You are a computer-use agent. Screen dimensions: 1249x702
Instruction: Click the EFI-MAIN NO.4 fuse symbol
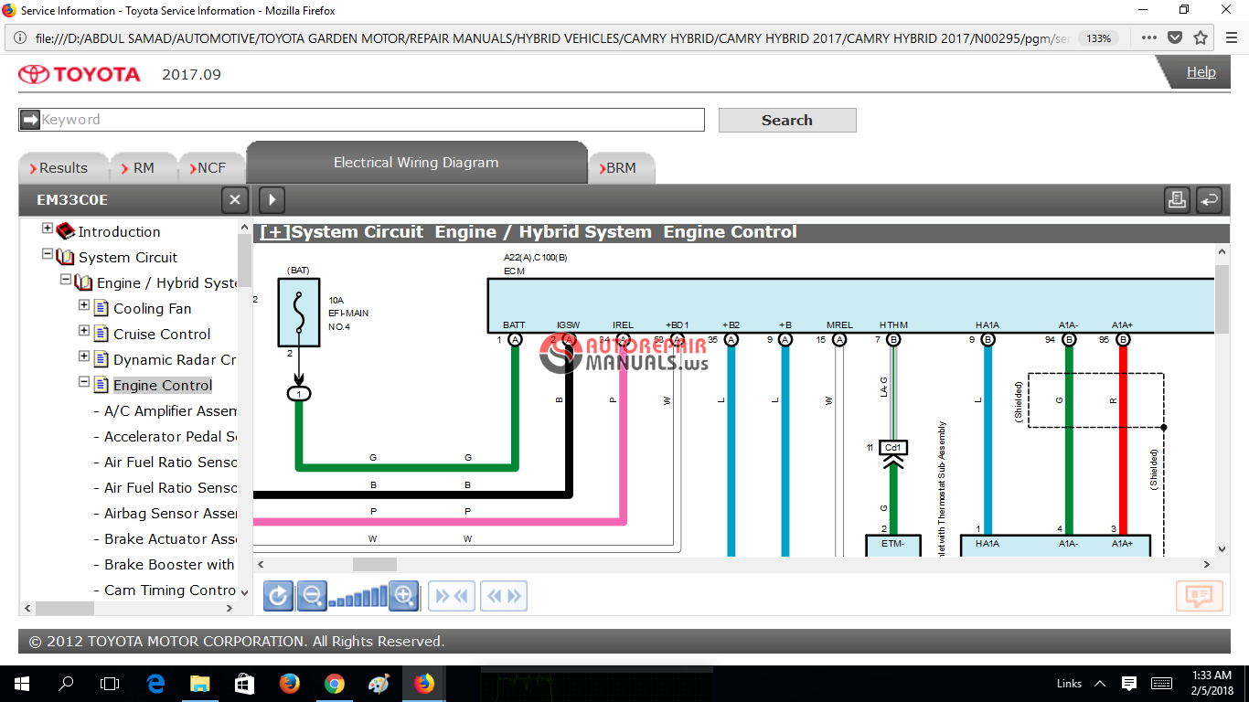tap(299, 313)
